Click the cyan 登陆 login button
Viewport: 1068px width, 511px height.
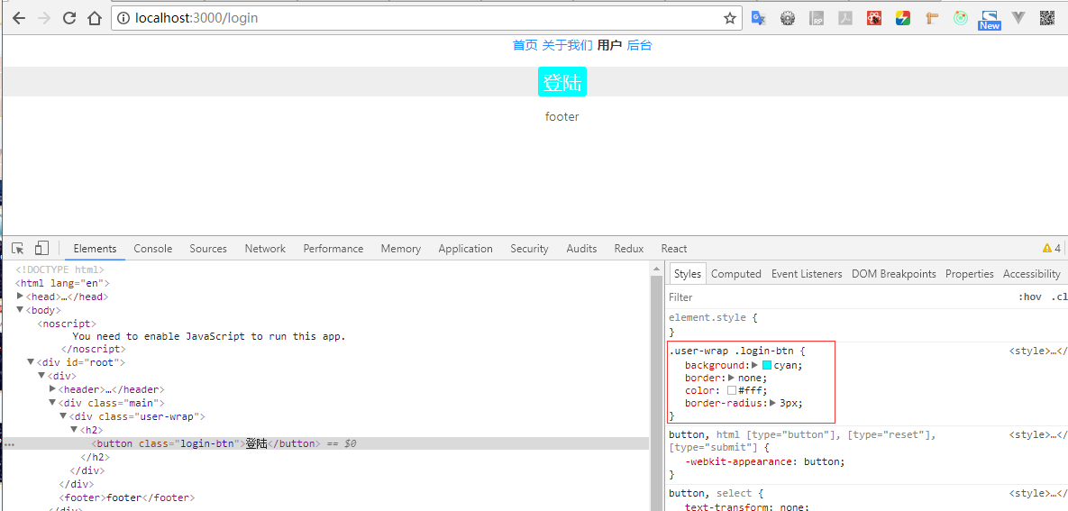tap(561, 82)
